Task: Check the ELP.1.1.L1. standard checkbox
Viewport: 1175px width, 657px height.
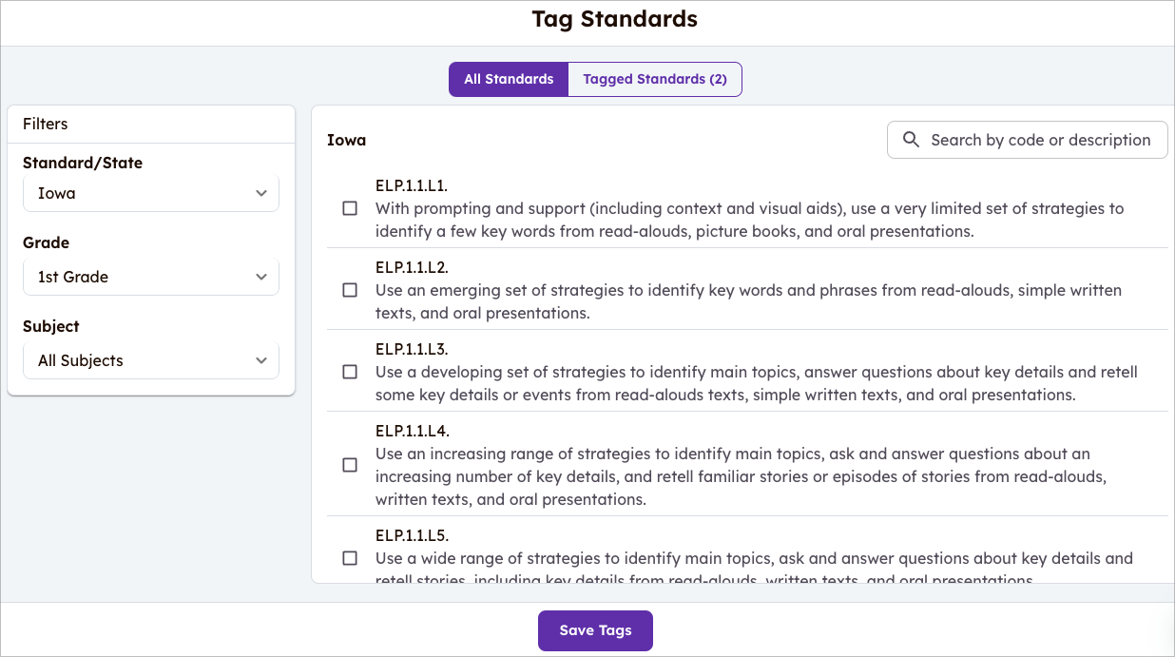Action: coord(350,208)
